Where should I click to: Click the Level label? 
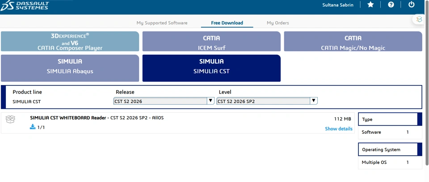click(x=225, y=92)
